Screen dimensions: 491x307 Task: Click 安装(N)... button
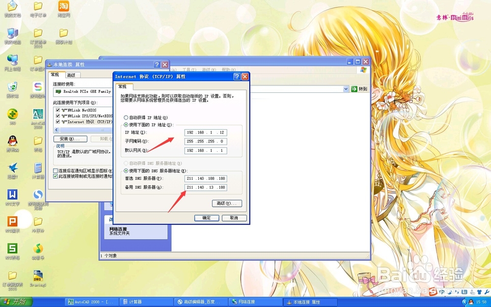coord(70,139)
